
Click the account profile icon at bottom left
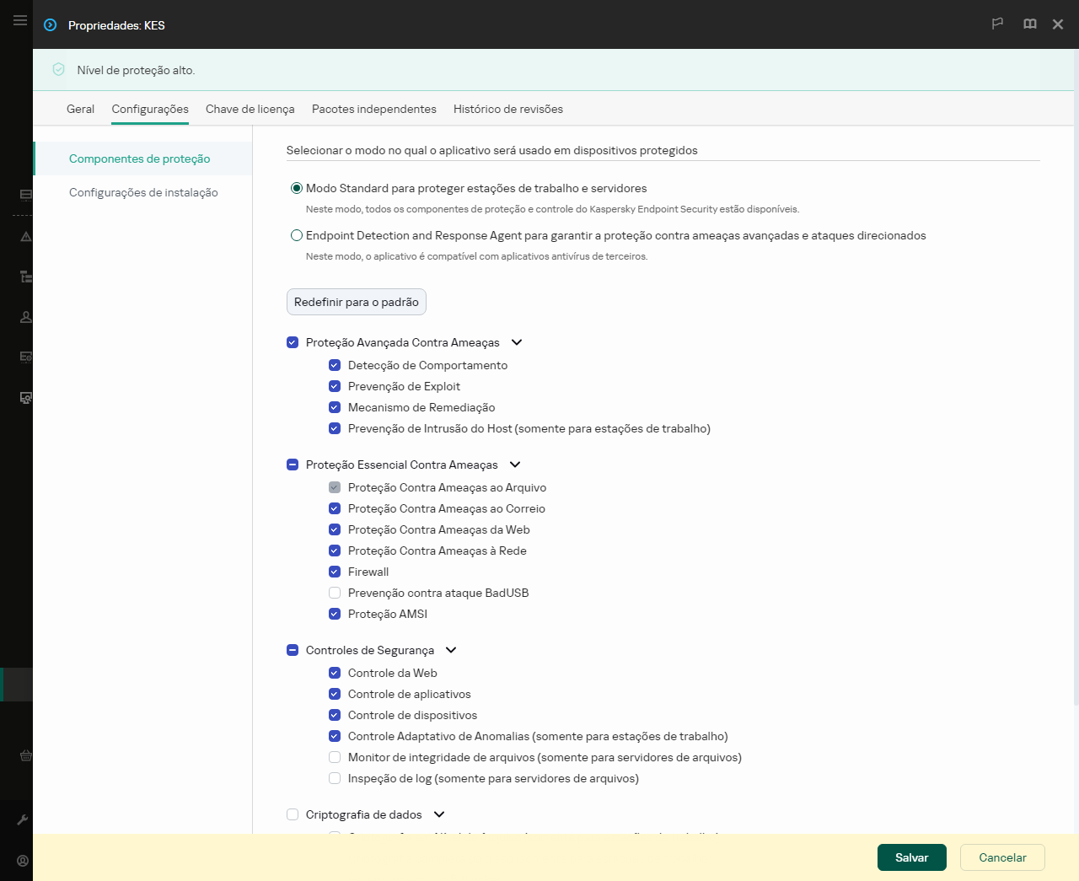pos(23,860)
